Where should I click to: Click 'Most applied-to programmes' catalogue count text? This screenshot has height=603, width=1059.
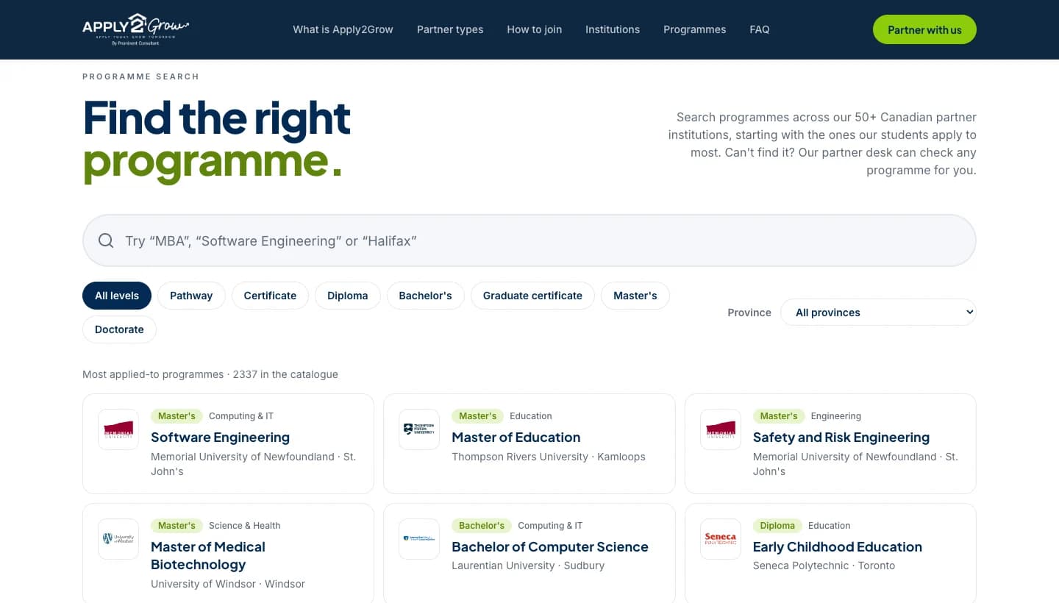click(x=210, y=374)
